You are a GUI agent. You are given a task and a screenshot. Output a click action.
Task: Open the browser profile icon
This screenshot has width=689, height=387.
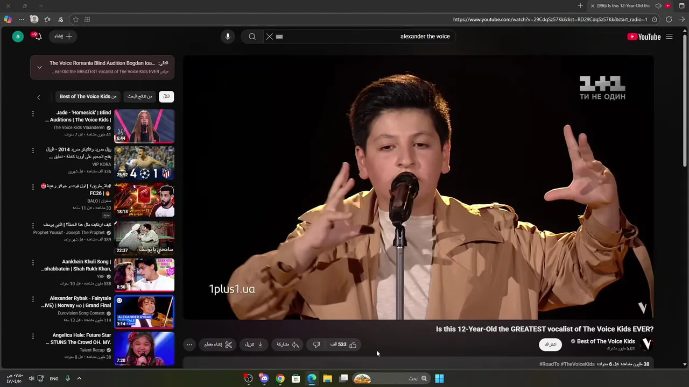coord(34,19)
